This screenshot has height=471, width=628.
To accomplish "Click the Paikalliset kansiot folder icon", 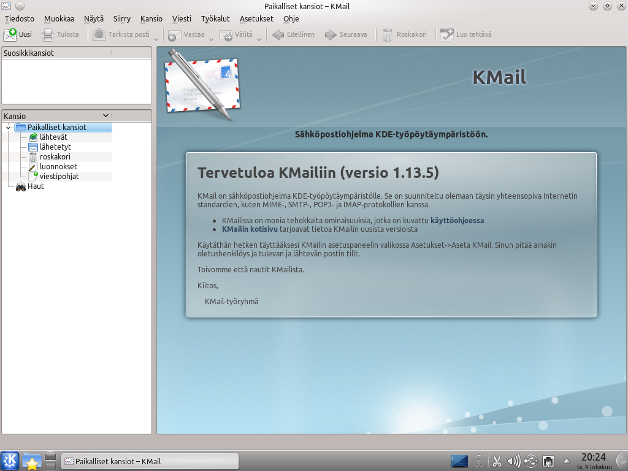I will point(21,128).
